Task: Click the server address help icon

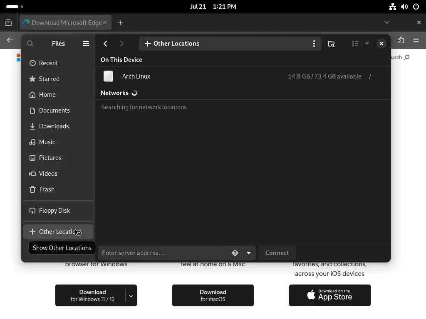Action: tap(235, 253)
